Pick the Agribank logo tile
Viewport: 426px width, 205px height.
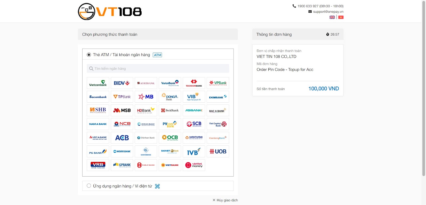tap(146, 83)
